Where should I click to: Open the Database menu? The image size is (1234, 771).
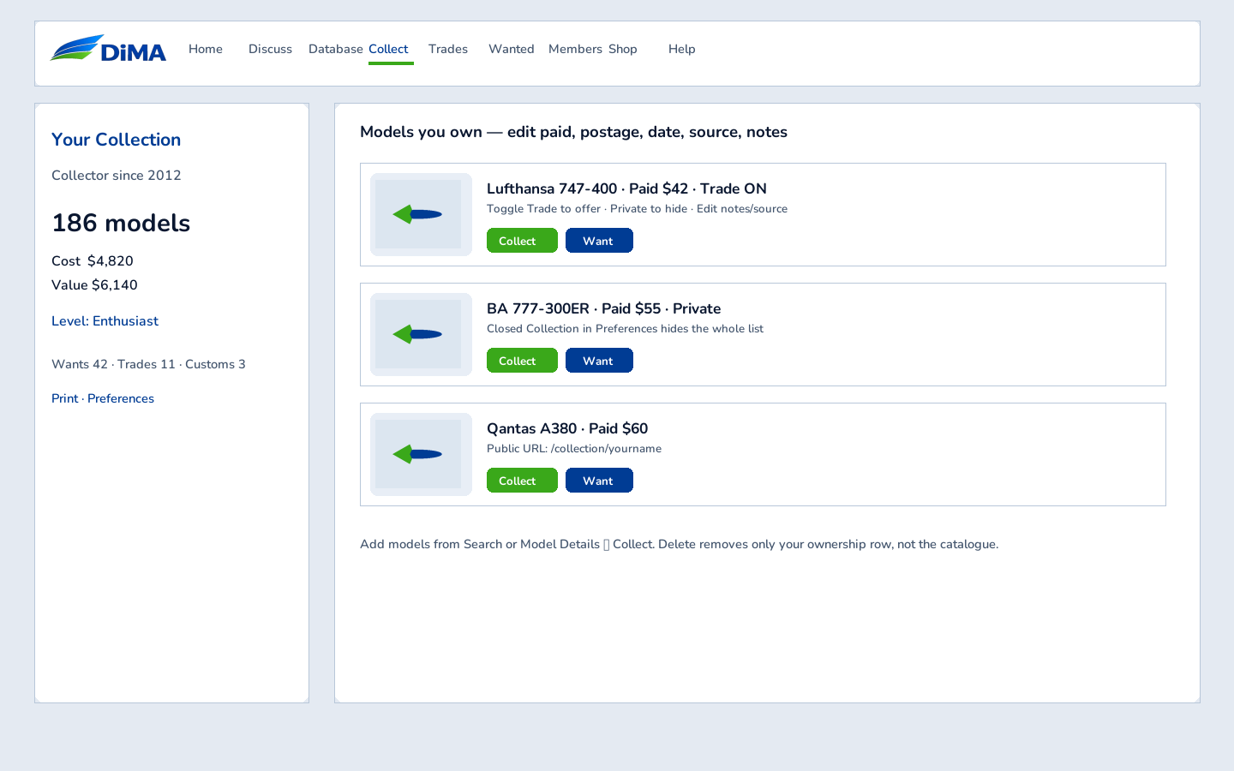click(x=336, y=49)
